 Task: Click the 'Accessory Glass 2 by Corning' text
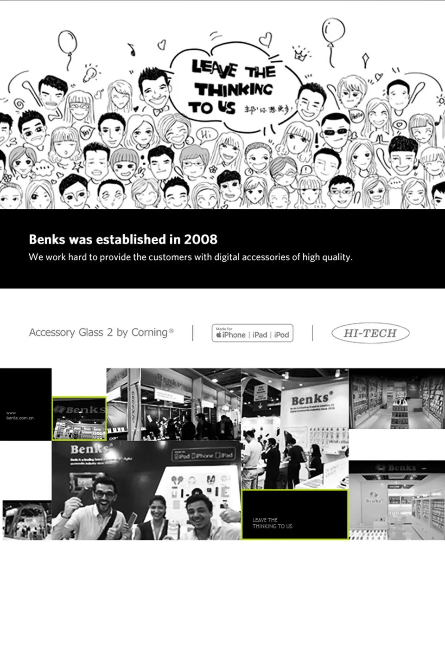point(101,332)
